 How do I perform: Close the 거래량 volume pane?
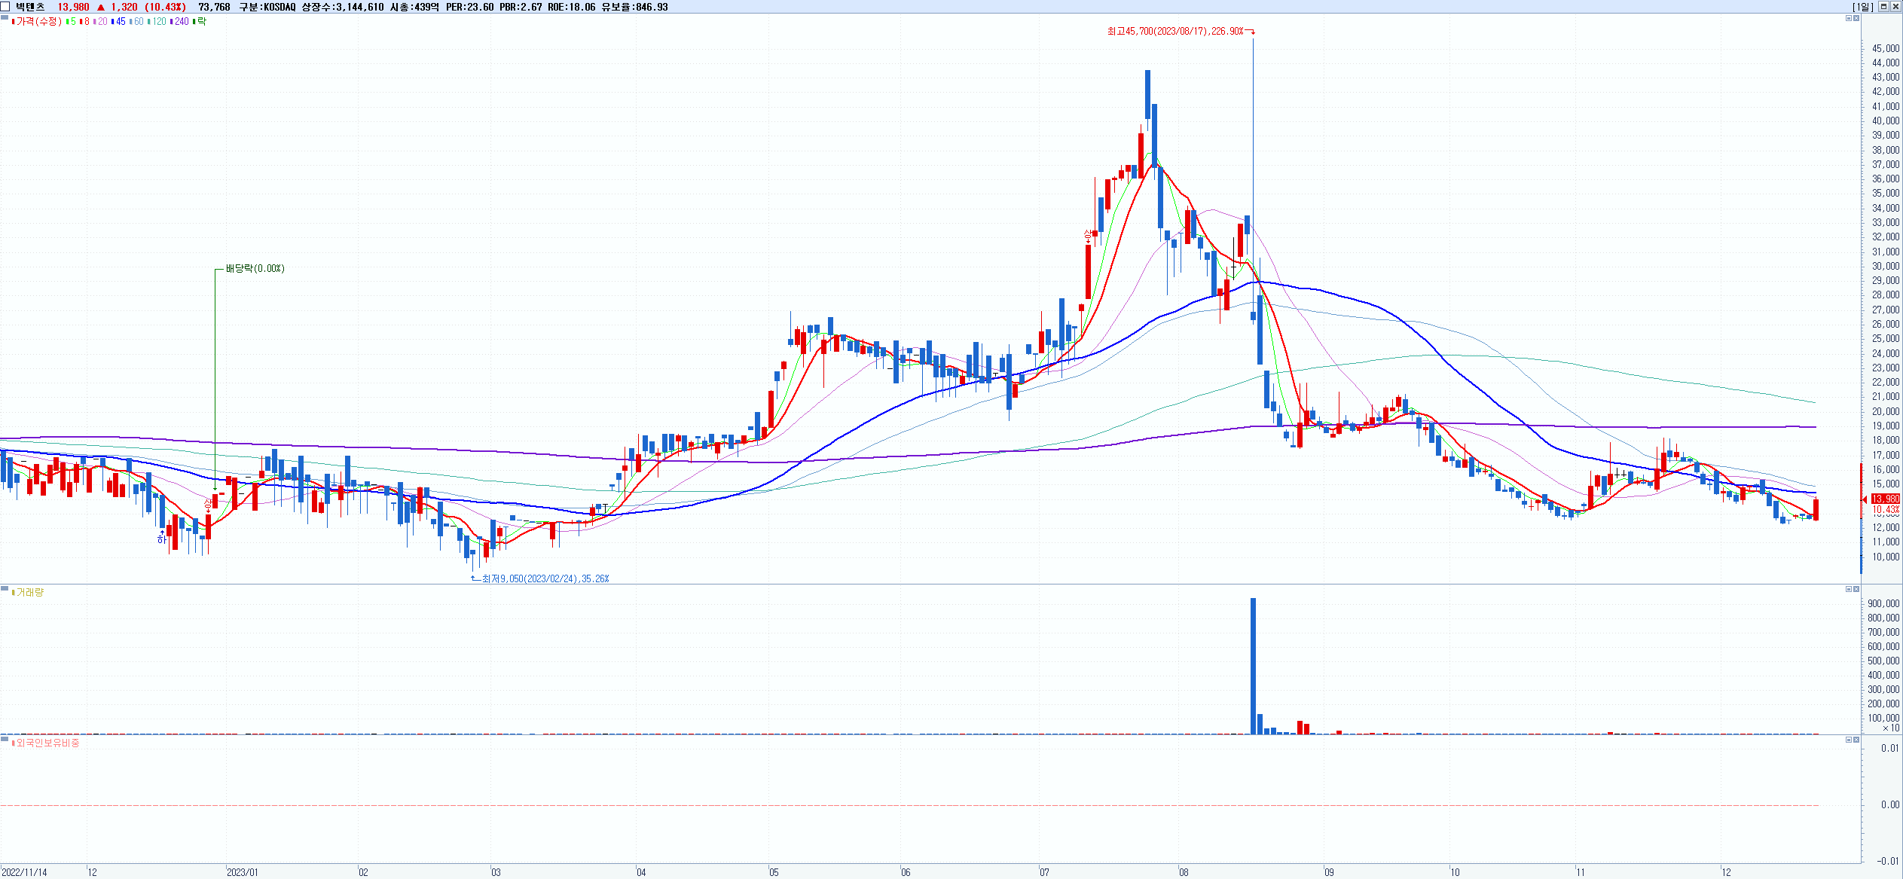(1856, 589)
